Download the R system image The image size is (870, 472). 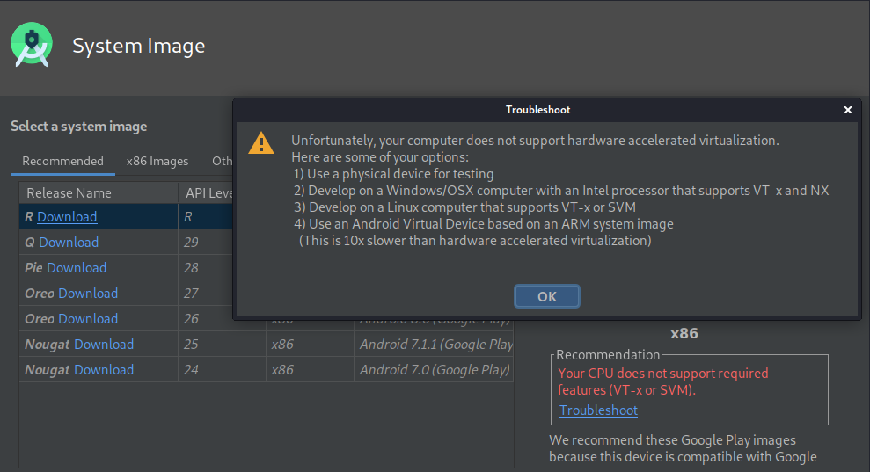pos(67,217)
